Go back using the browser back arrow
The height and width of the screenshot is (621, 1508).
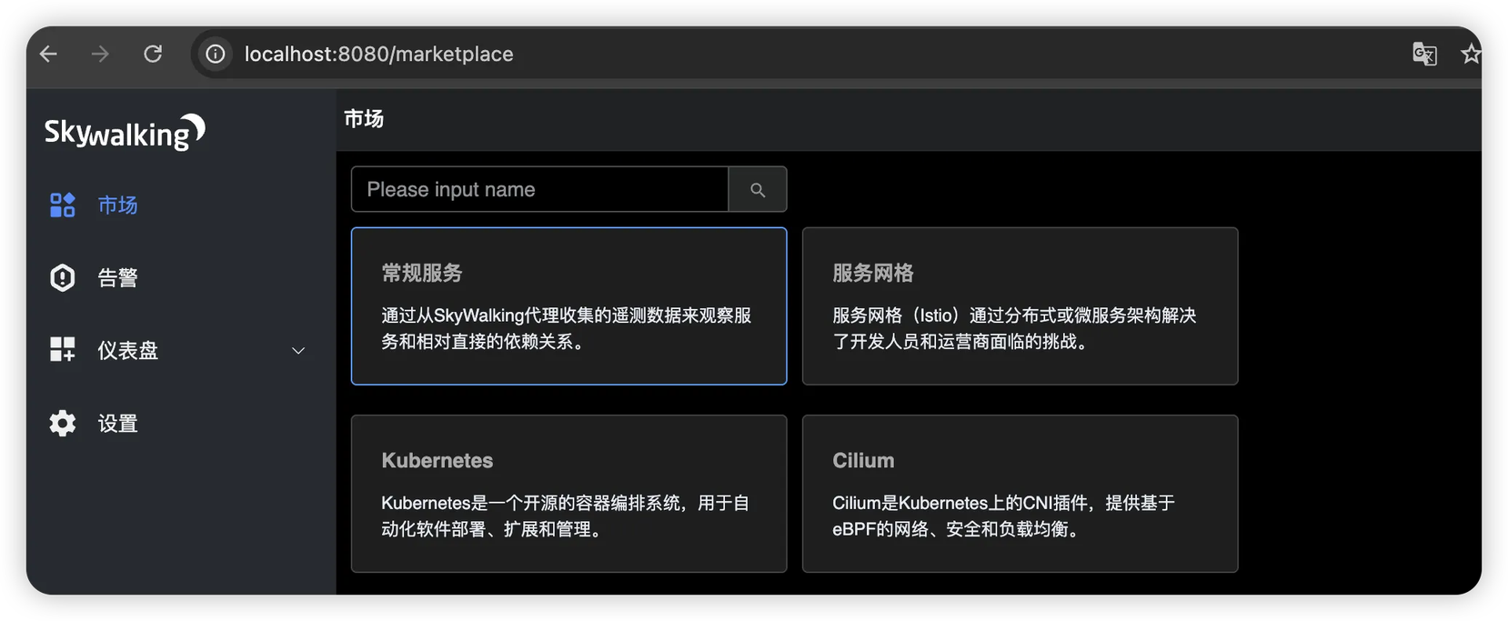coord(48,55)
